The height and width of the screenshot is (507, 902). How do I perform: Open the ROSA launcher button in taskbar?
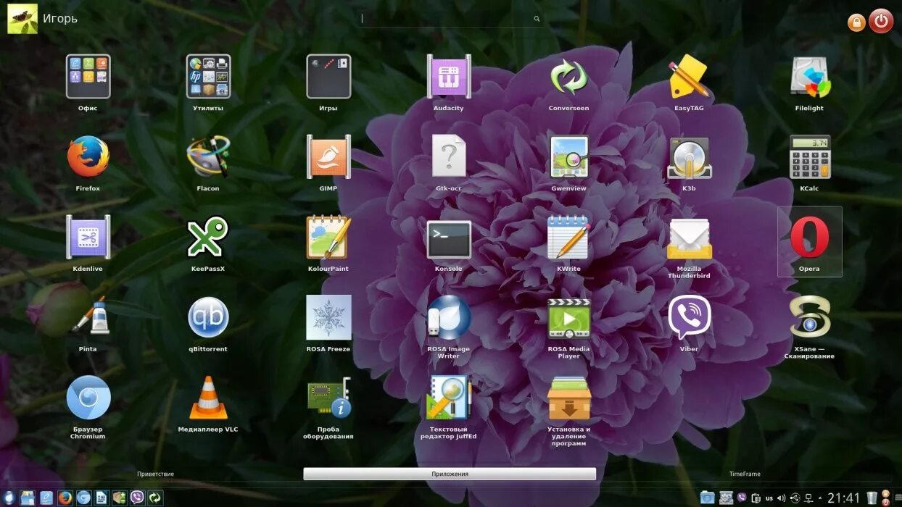(x=8, y=498)
